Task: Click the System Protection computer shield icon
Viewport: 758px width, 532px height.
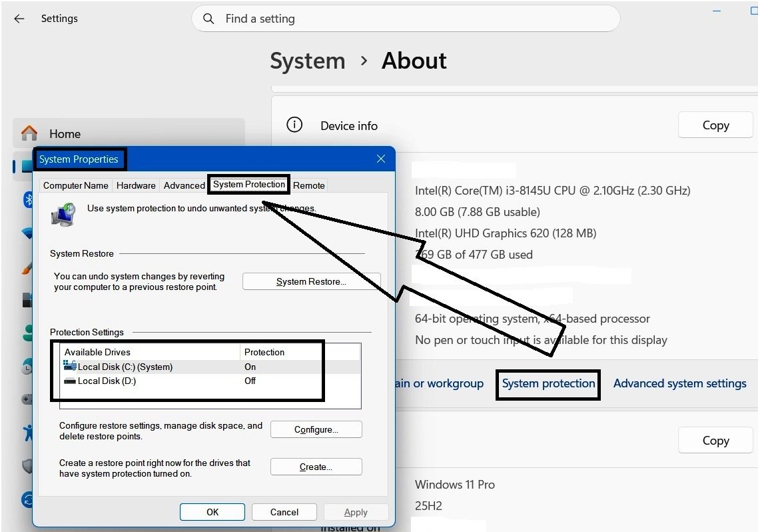Action: pyautogui.click(x=63, y=215)
